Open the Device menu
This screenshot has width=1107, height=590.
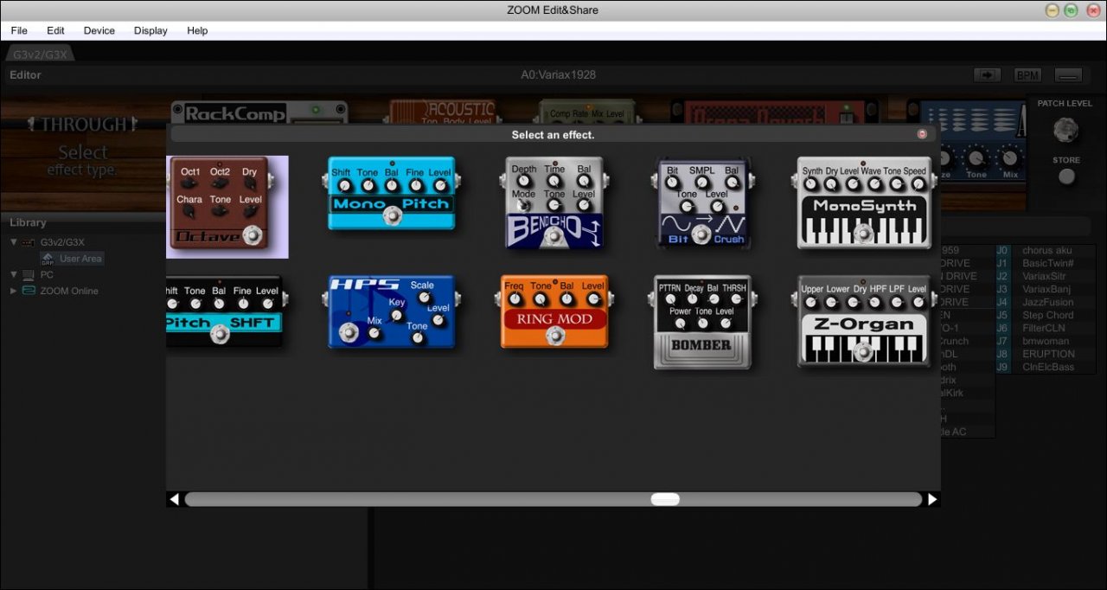click(x=99, y=30)
